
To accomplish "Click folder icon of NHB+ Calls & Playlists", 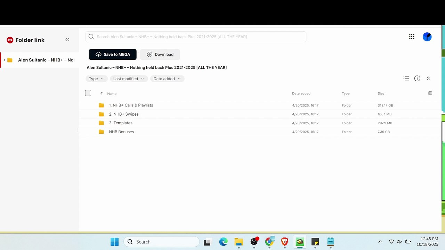I will tap(101, 105).
